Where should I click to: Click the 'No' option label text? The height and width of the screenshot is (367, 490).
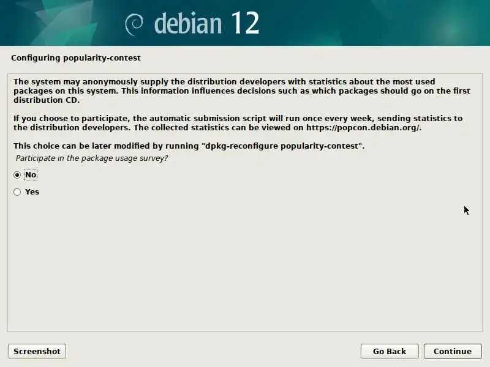click(x=31, y=175)
